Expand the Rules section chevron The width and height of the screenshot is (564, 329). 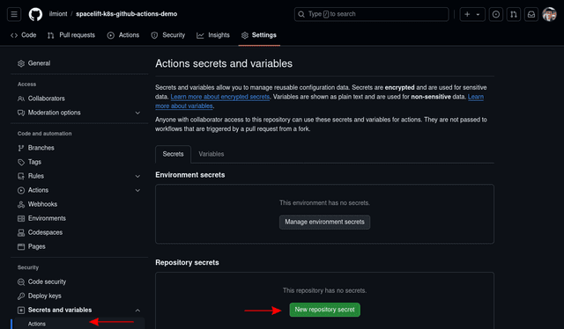coord(137,176)
